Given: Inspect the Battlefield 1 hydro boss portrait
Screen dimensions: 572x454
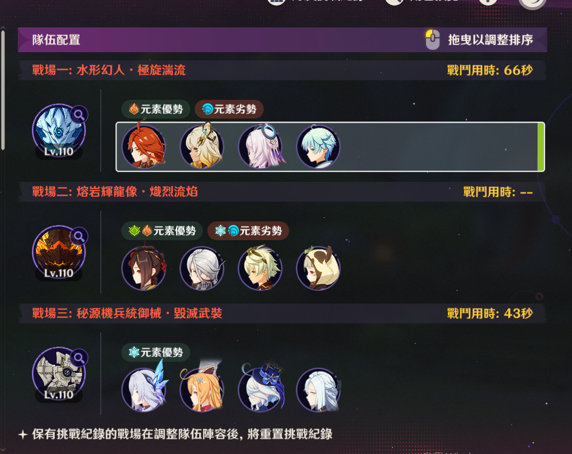Looking at the screenshot, I should pyautogui.click(x=58, y=131).
